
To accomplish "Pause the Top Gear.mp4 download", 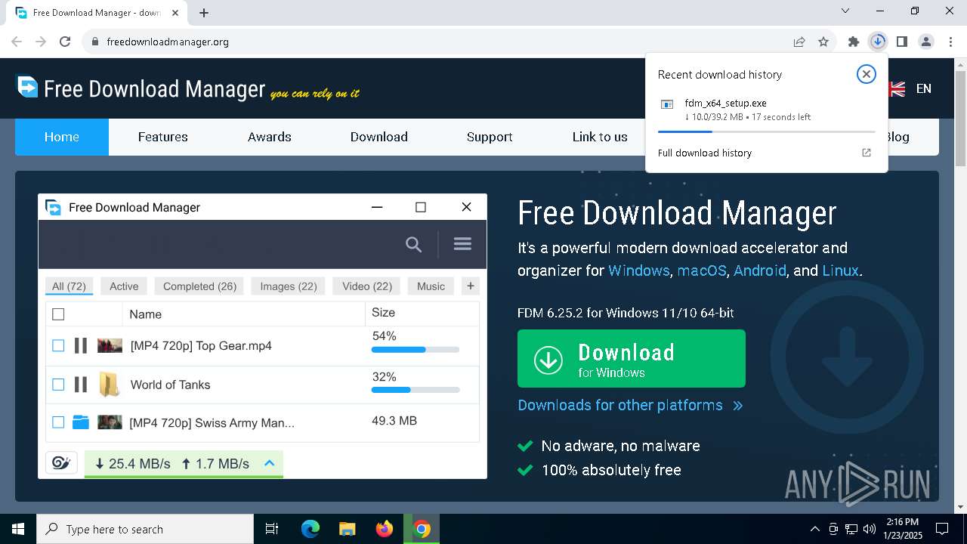I will click(81, 345).
